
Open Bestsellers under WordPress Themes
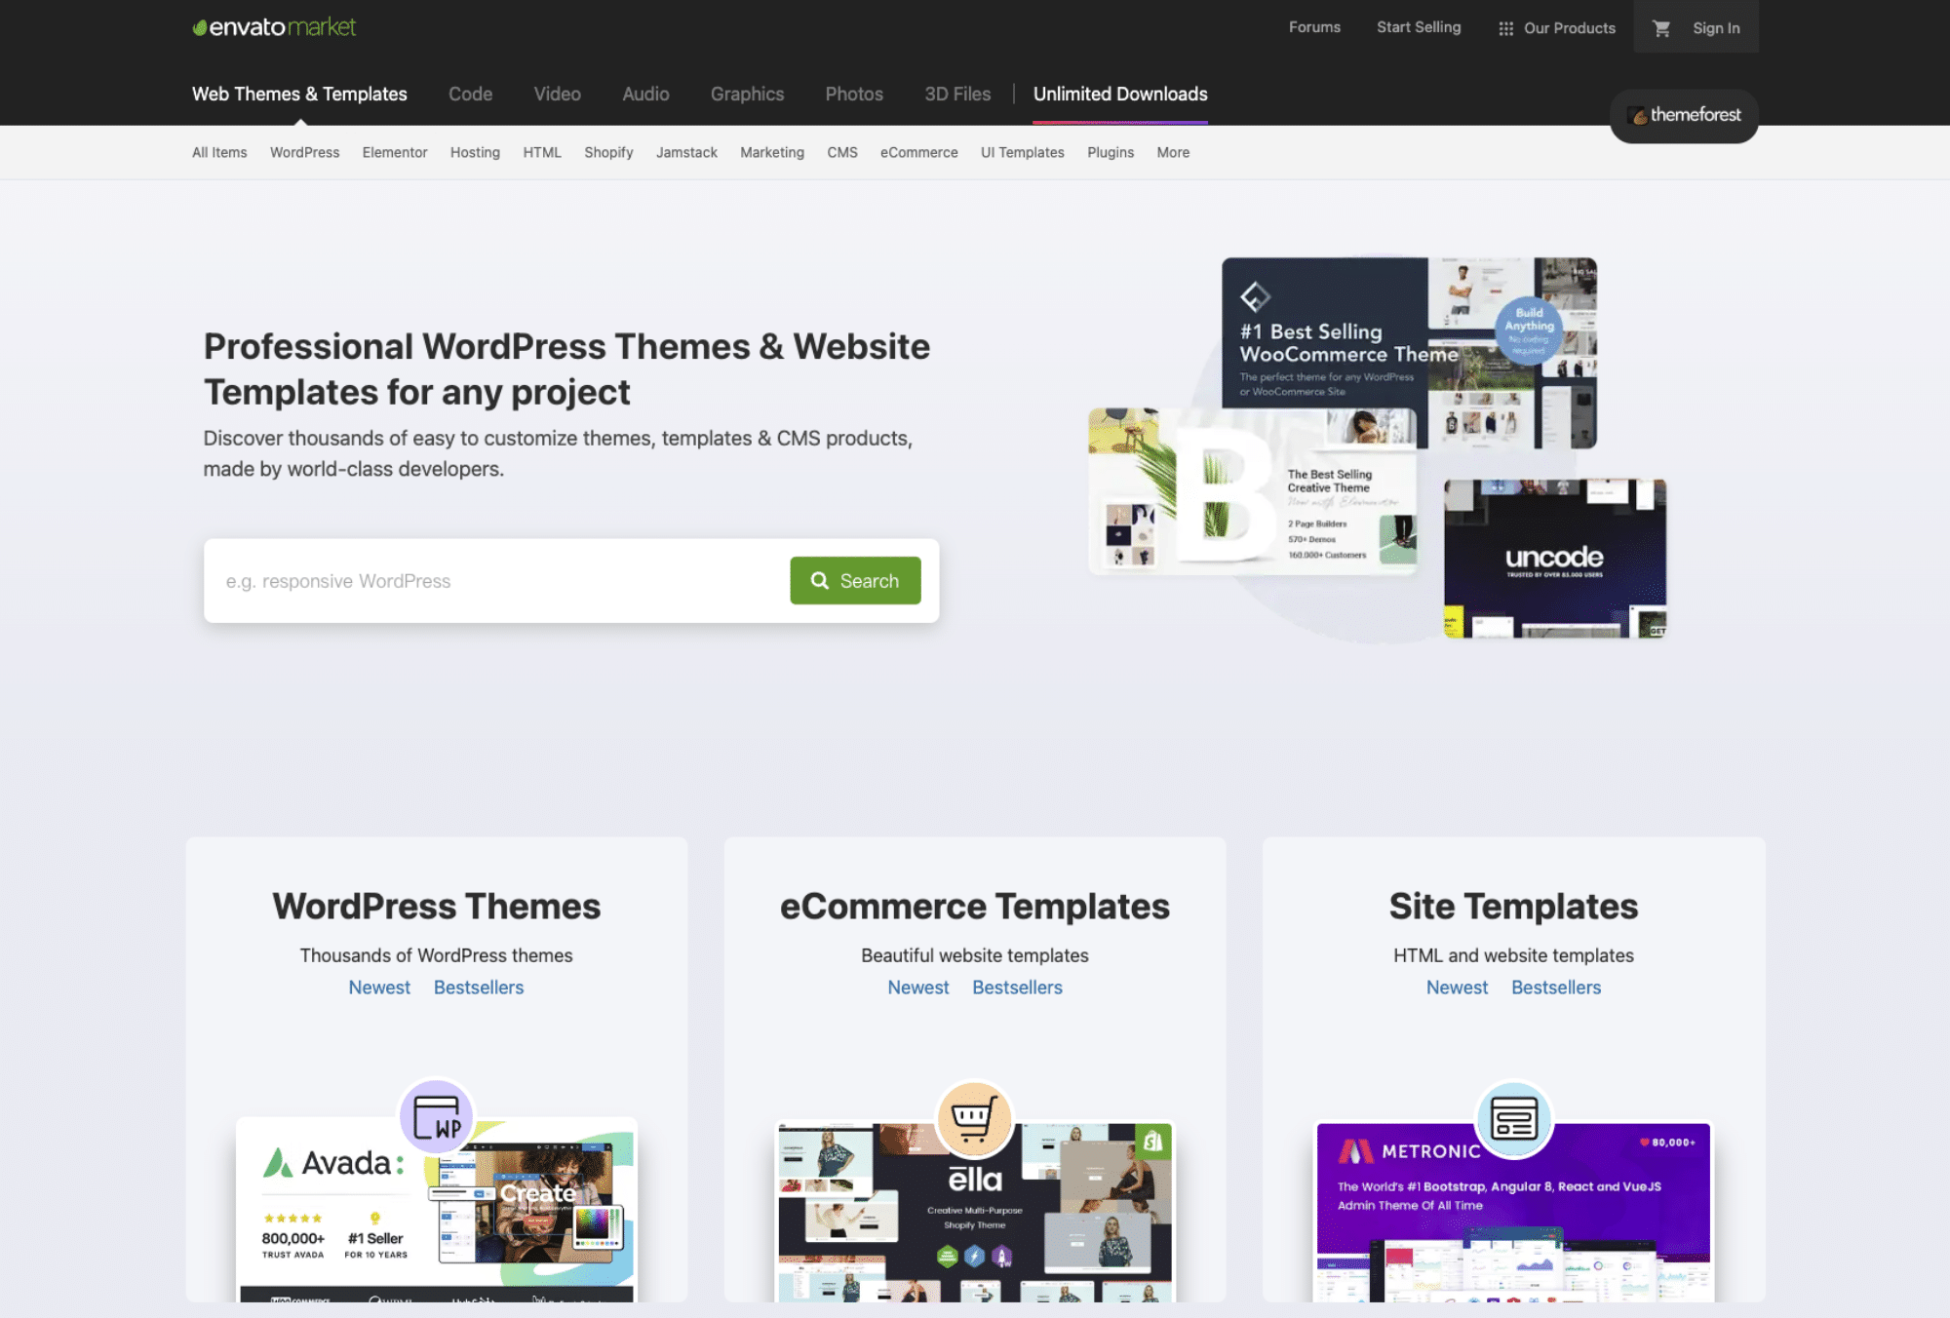point(479,988)
